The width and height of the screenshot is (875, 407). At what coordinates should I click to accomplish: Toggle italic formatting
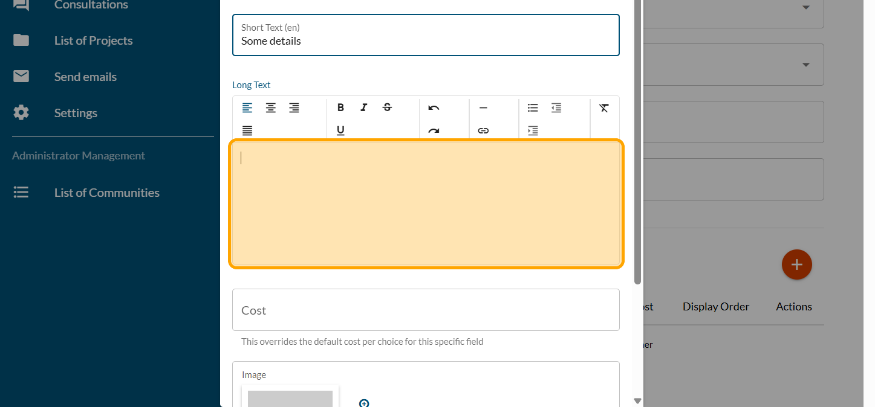tap(363, 108)
